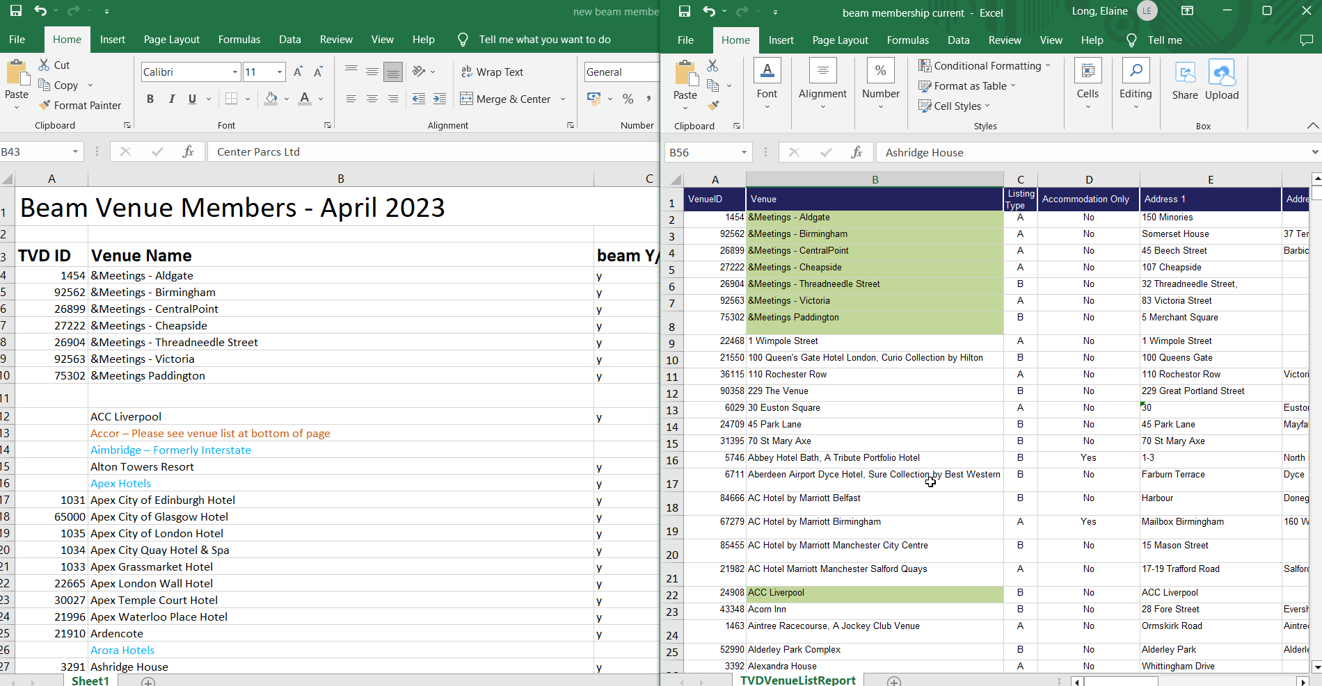This screenshot has width=1322, height=686.
Task: Open Data tab in right window
Action: click(x=959, y=40)
